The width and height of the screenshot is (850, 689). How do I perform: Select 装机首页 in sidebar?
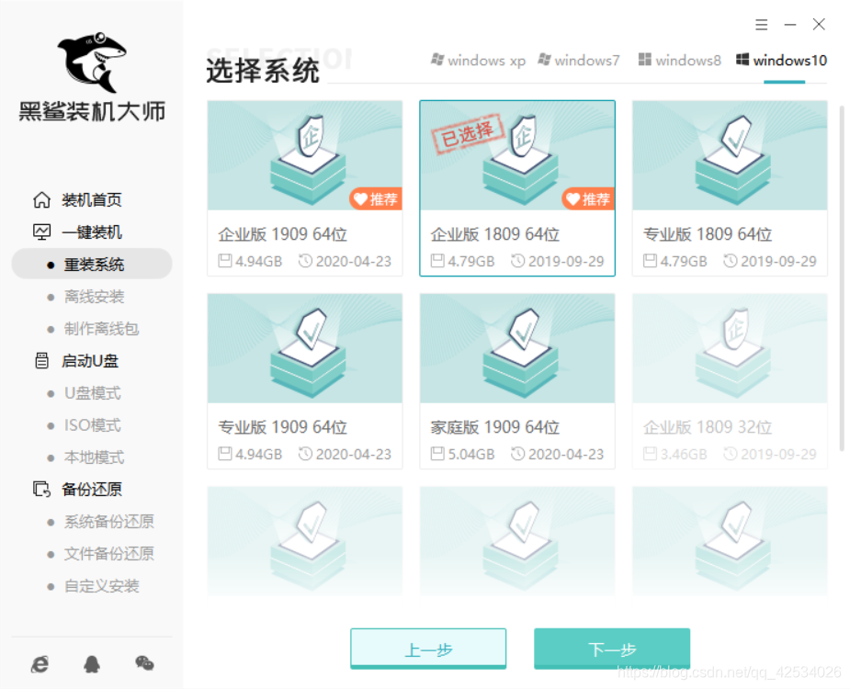pos(92,200)
